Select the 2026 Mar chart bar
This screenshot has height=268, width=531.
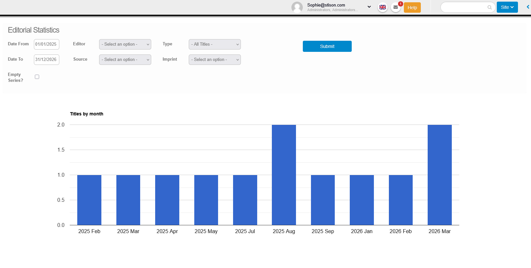[x=439, y=175]
